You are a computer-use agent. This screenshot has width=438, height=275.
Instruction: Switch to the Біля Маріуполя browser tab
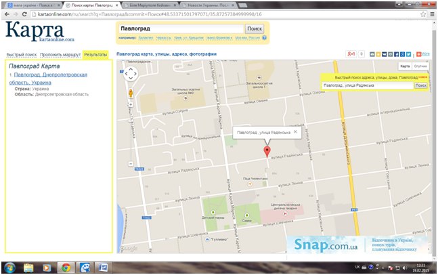pyautogui.click(x=150, y=5)
